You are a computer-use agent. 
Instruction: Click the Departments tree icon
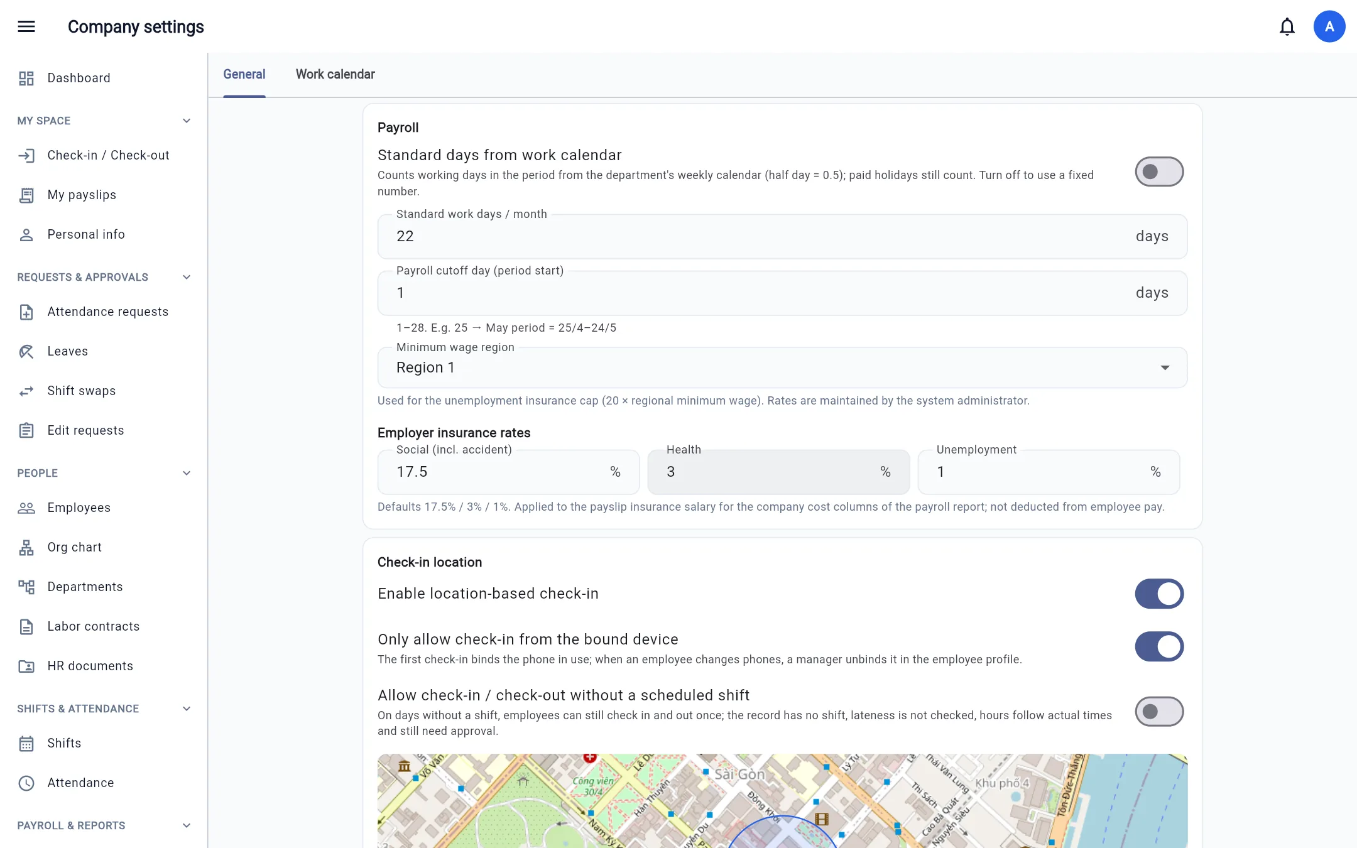point(26,587)
